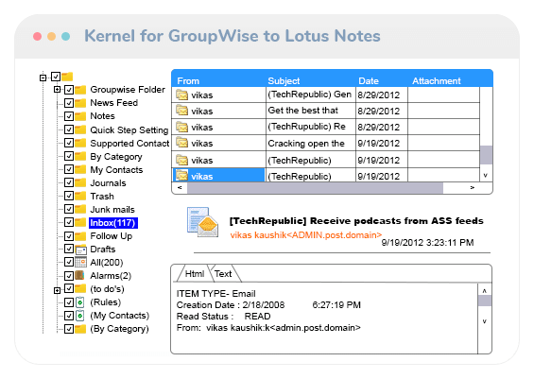Click the Inbox(117) folder icon
The width and height of the screenshot is (534, 379).
(x=80, y=223)
